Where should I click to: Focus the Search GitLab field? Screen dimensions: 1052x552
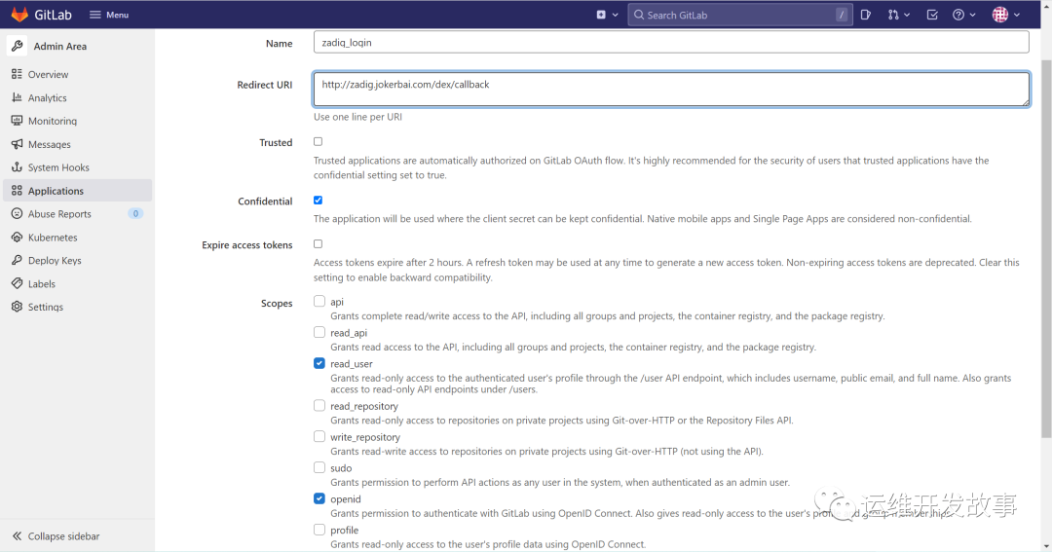(x=739, y=15)
